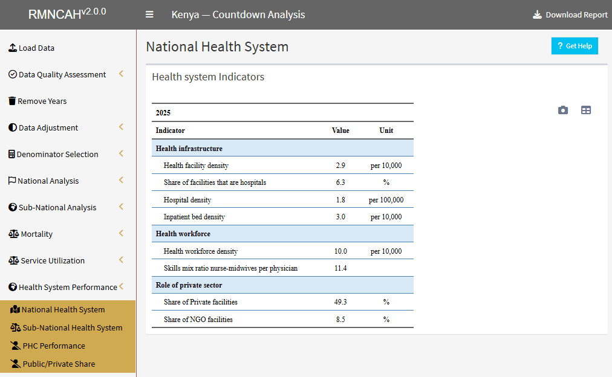This screenshot has width=612, height=377.
Task: Expand Data Adjustment chevron
Action: 122,127
